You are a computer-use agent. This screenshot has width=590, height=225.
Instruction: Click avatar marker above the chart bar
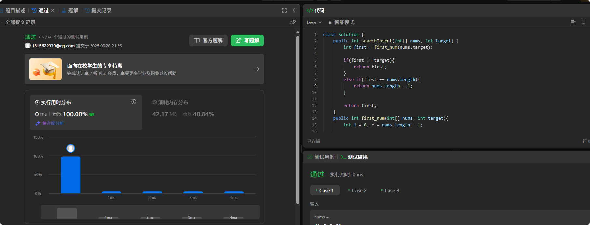pos(71,148)
